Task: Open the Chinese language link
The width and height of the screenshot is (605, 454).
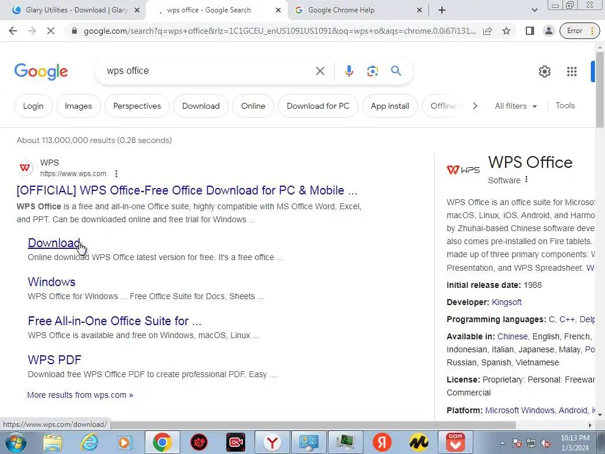Action: [512, 336]
